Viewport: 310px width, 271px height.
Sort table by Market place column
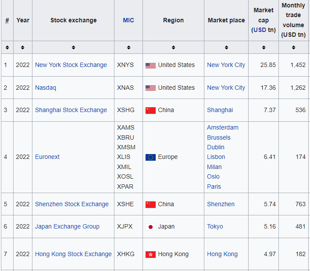(x=226, y=47)
